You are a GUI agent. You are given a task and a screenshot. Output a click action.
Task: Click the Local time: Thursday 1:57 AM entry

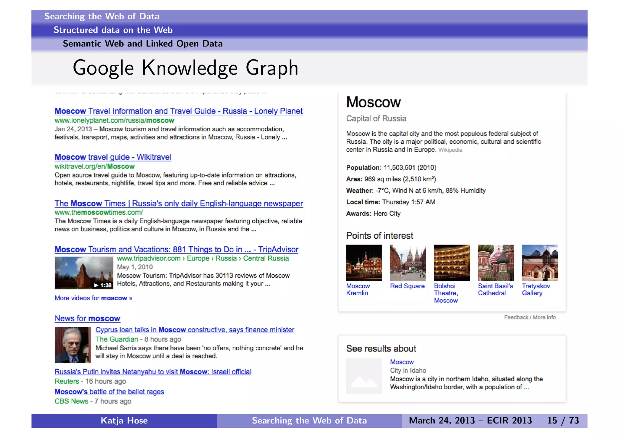click(x=391, y=202)
